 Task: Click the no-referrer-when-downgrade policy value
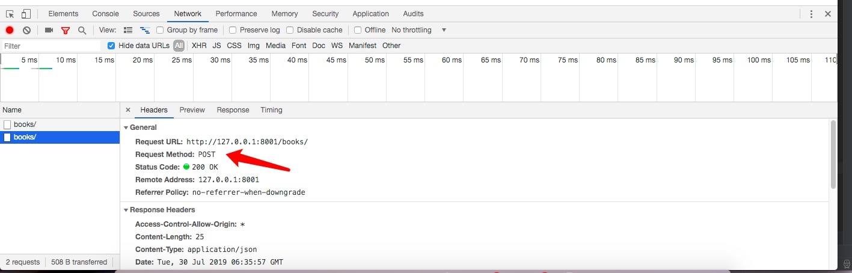point(249,192)
